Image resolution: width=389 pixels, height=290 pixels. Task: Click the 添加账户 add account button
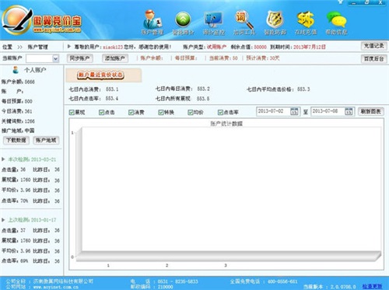(115, 58)
